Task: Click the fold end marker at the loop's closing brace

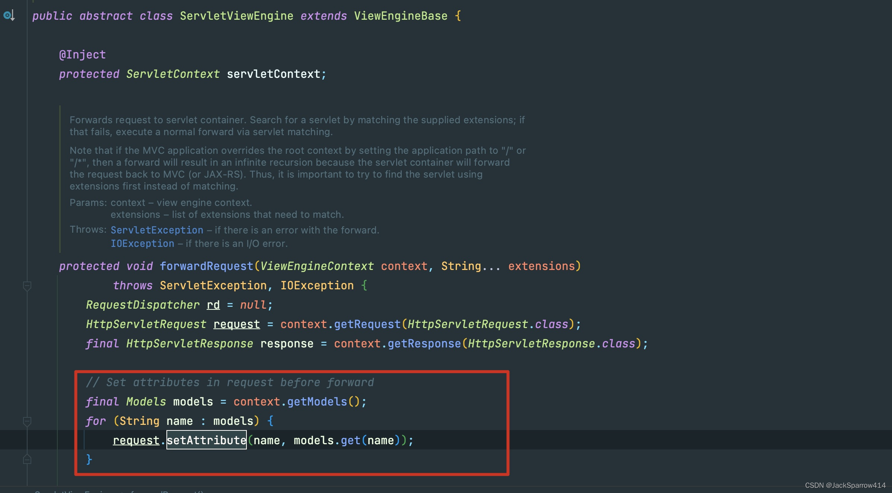Action: pos(27,459)
